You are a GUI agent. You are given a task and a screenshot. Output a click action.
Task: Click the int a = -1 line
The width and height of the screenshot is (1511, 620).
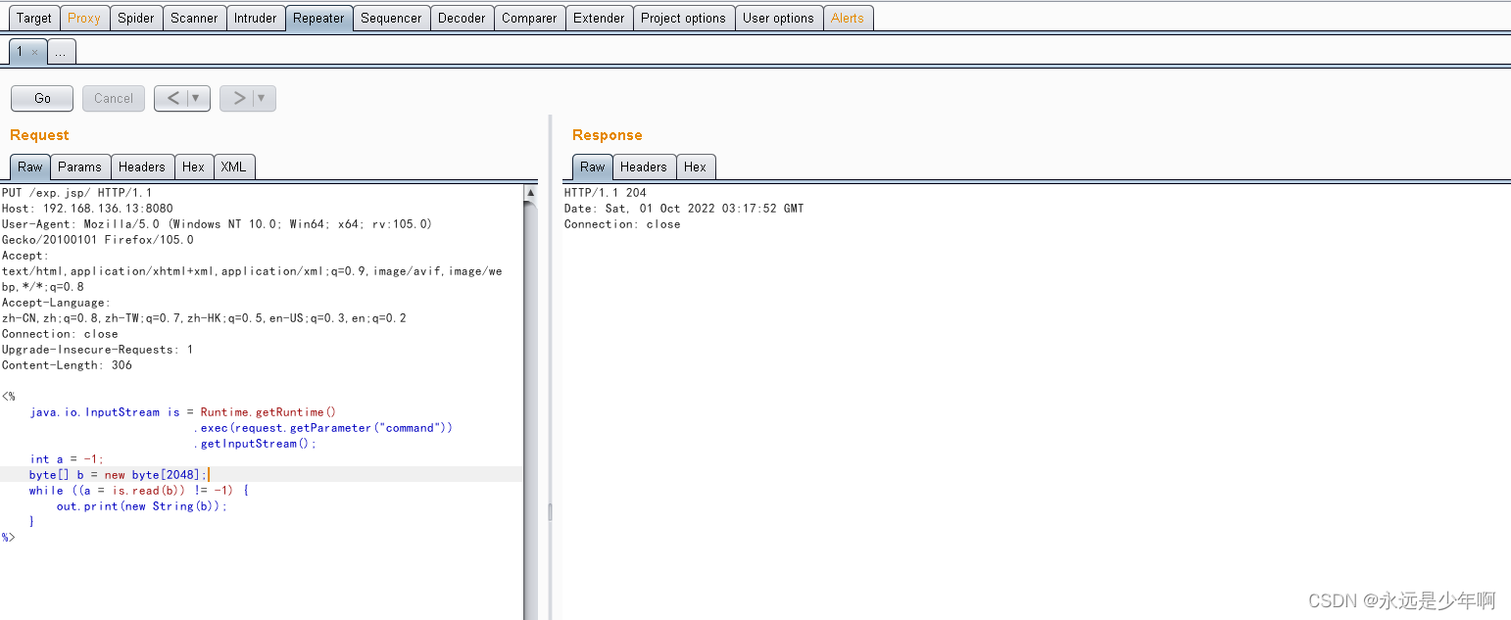click(66, 459)
